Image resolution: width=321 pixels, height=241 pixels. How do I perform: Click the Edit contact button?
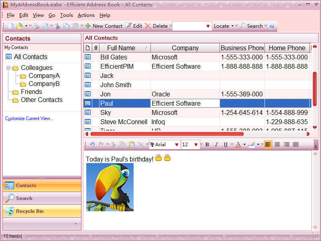[134, 26]
